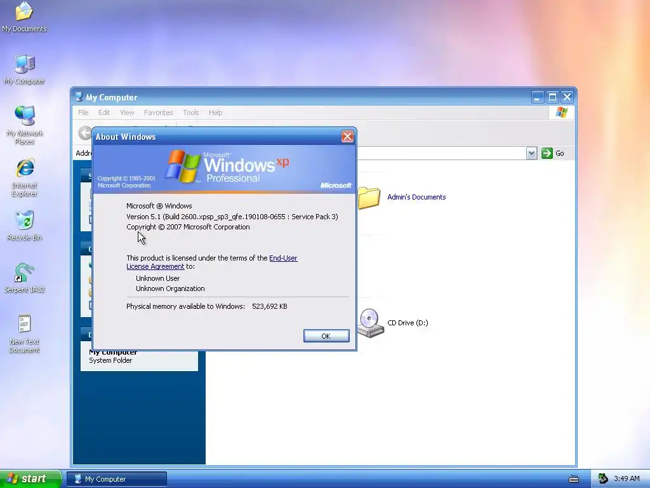Click the Start button
This screenshot has height=488, width=650.
coord(30,478)
